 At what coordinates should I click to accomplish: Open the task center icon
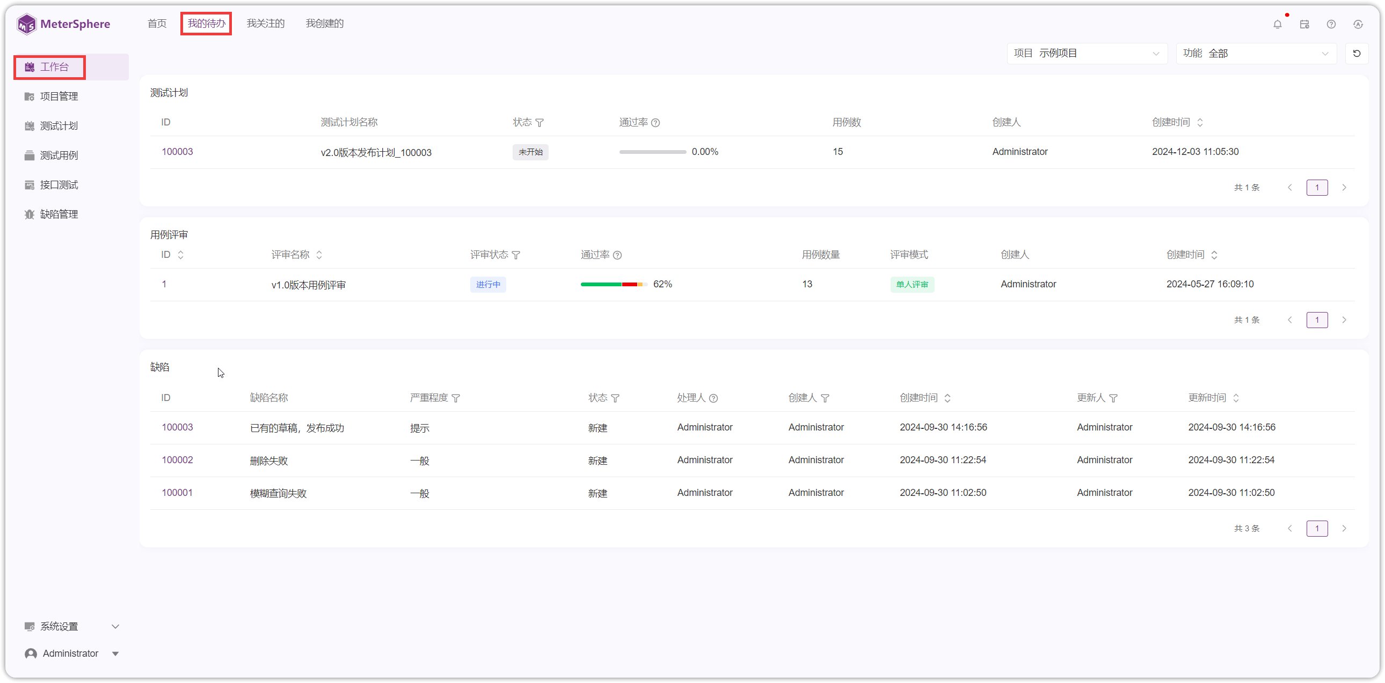(x=1304, y=24)
